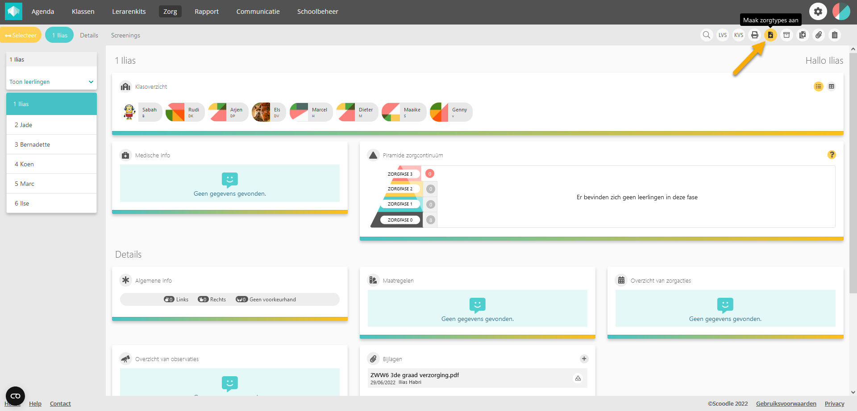Image resolution: width=857 pixels, height=411 pixels.
Task: Switch Klasoverzicht to list view
Action: 818,86
